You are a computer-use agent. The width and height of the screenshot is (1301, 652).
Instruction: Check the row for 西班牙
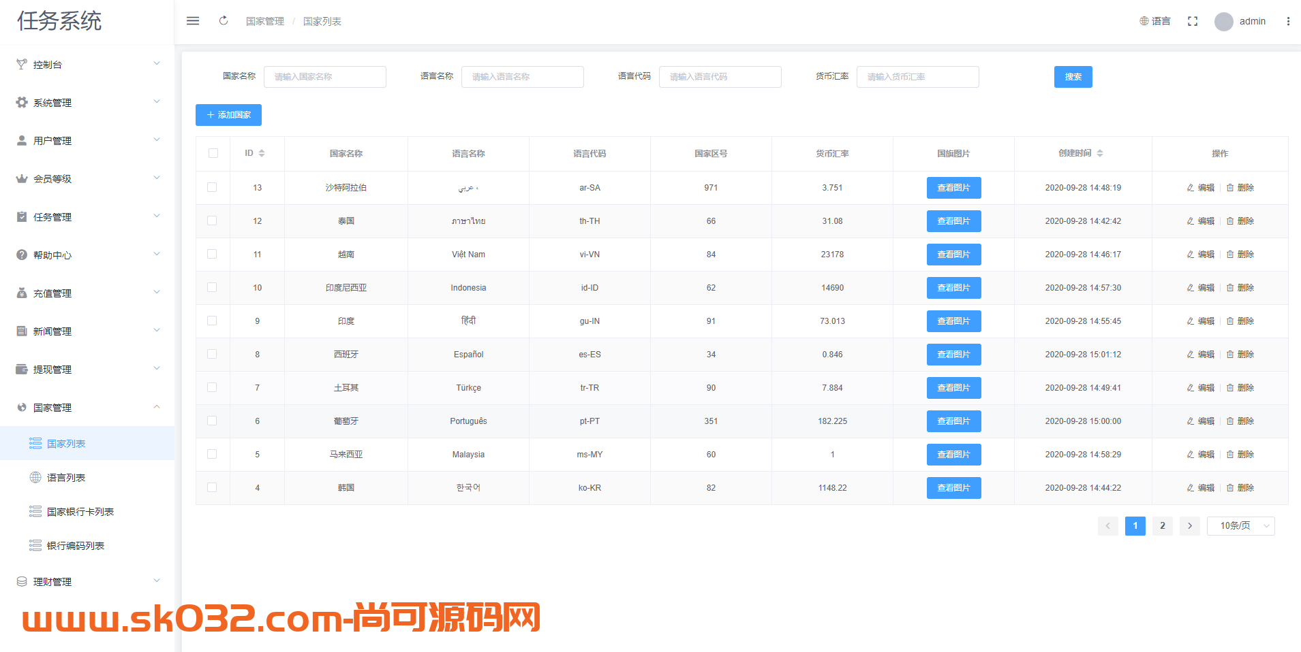(x=212, y=354)
